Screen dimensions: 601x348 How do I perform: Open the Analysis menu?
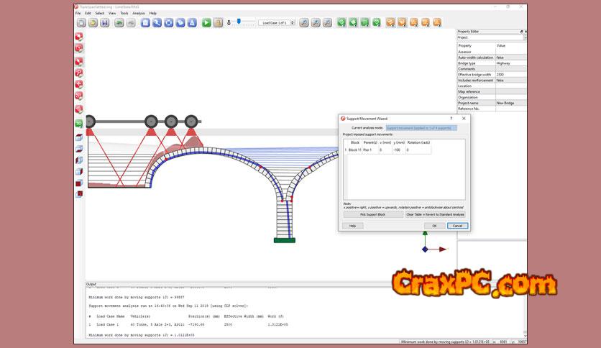pyautogui.click(x=138, y=13)
